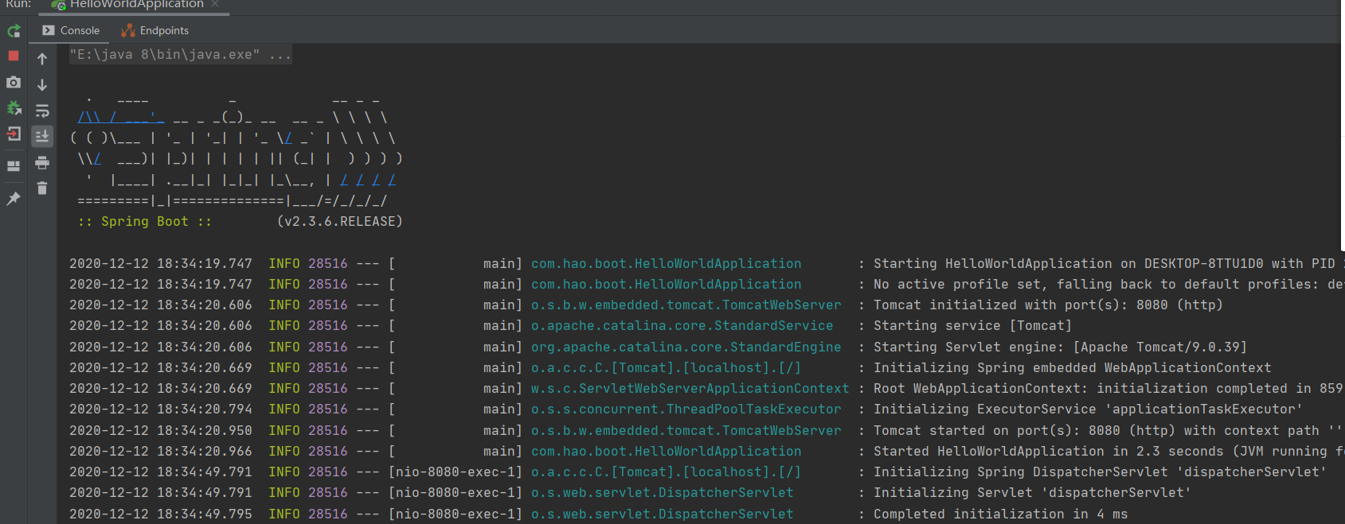Pin the run tab

pos(14,199)
